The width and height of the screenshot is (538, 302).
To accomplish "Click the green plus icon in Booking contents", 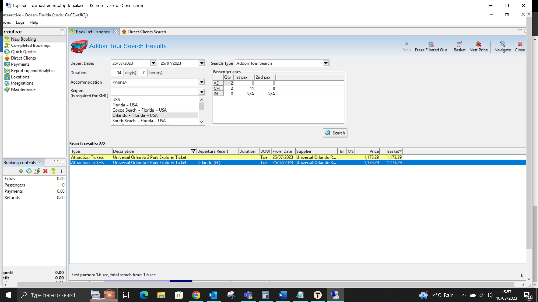I will [x=21, y=171].
